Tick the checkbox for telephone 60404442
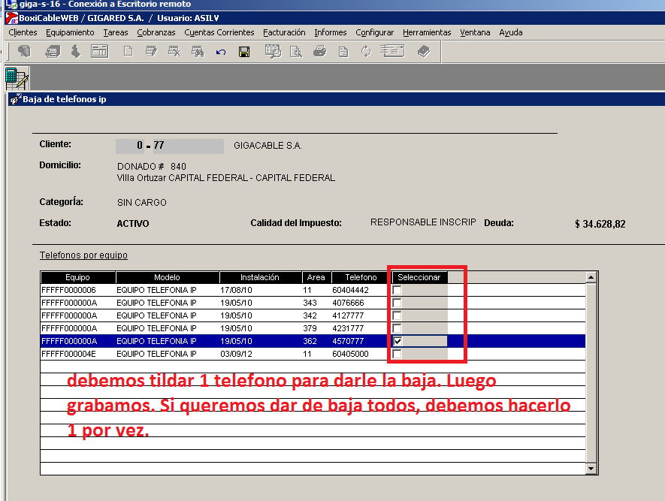665x501 pixels. coord(397,290)
